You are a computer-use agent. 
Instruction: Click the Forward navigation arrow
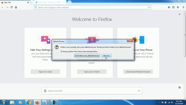(x=7, y=7)
